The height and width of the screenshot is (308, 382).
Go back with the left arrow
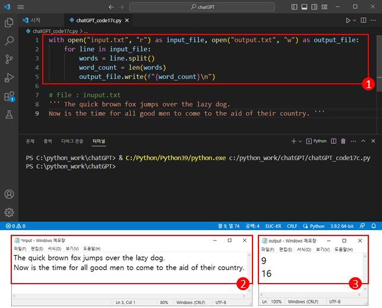(111, 7)
